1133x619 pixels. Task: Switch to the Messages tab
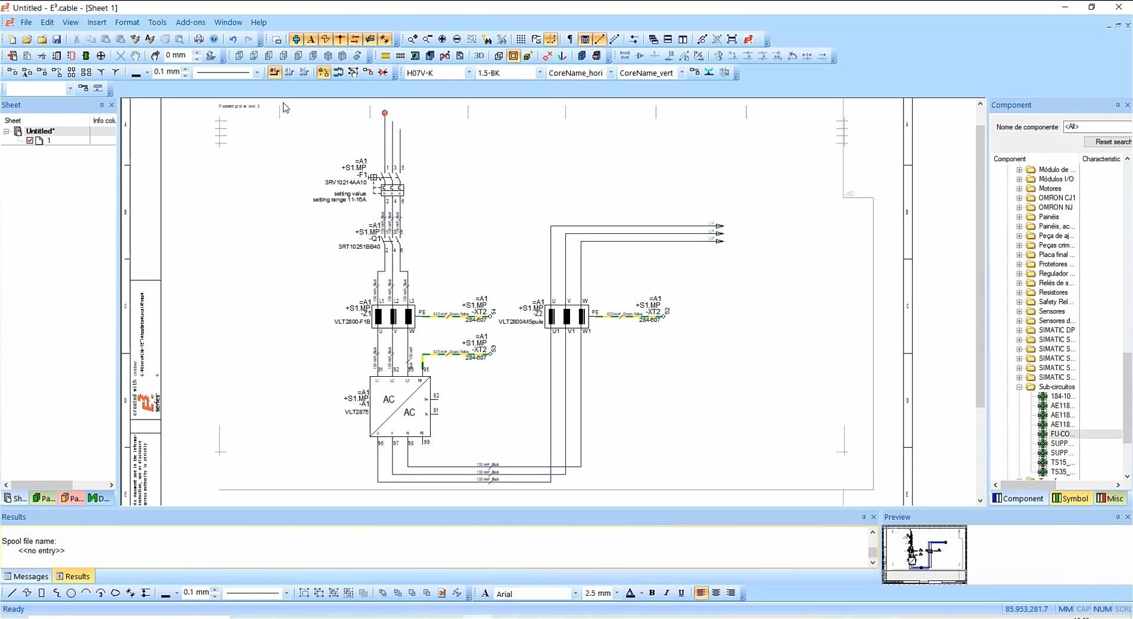point(26,576)
